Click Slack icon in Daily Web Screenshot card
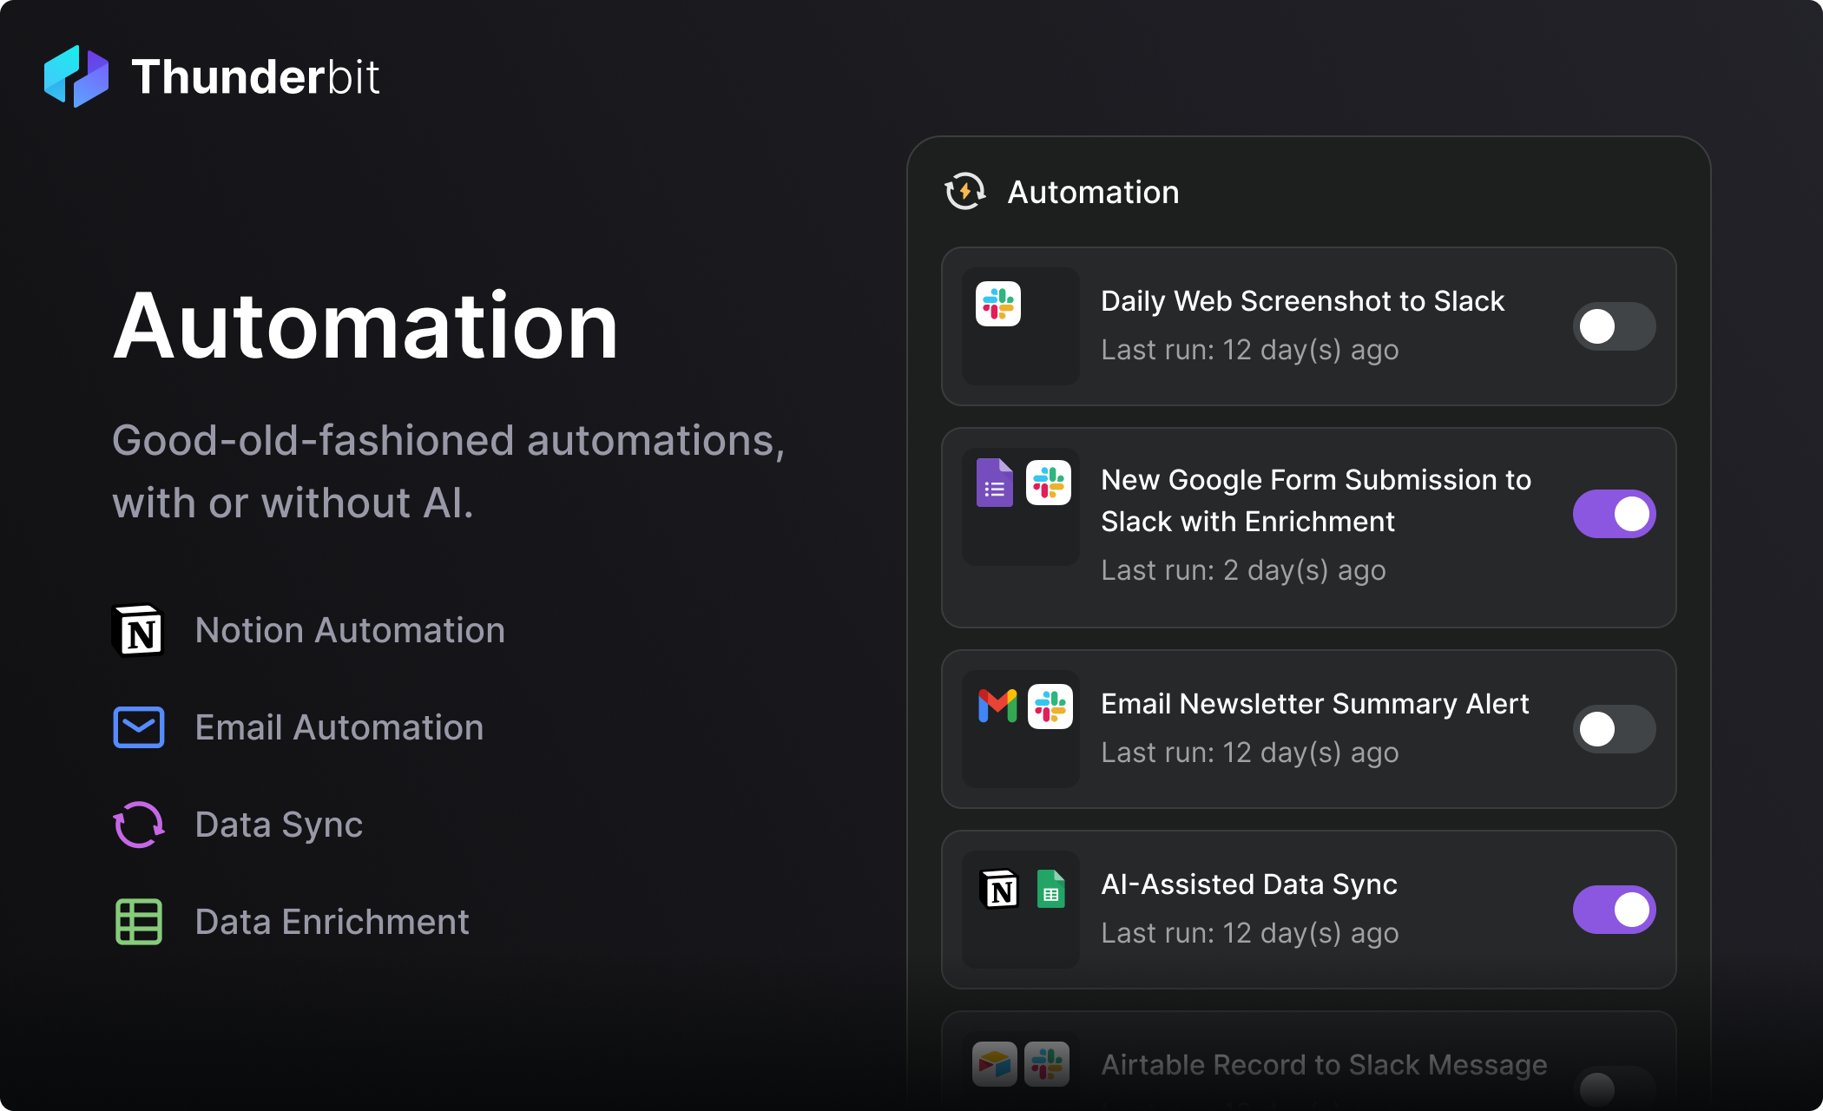 (997, 304)
